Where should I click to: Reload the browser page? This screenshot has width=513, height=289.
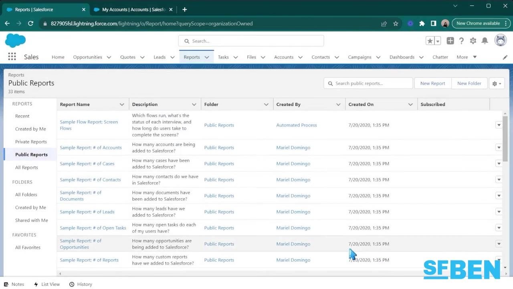(x=30, y=24)
